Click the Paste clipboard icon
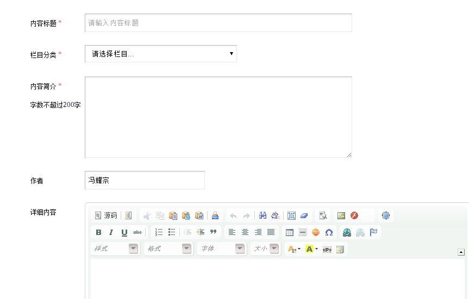The height and width of the screenshot is (299, 469). tap(173, 215)
